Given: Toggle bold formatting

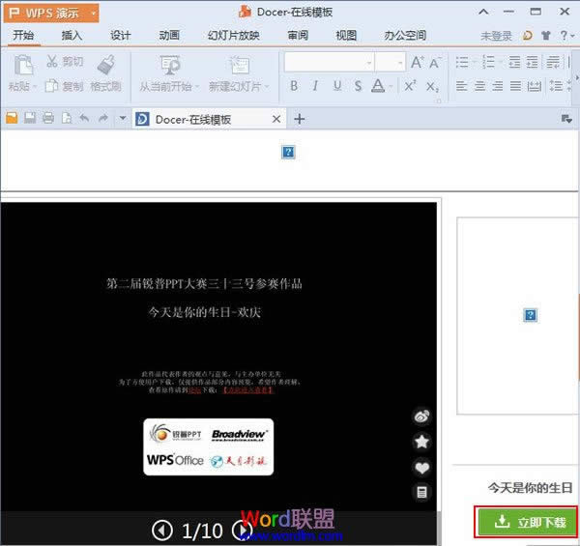Looking at the screenshot, I should (x=294, y=86).
